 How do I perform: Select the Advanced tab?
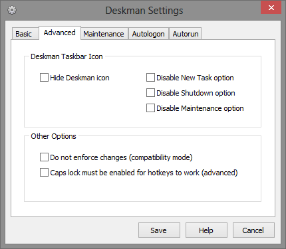point(60,33)
